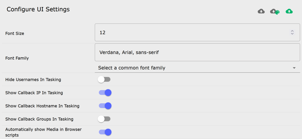Decrease Font Size with the down stepper arrow
302x139 pixels.
pyautogui.click(x=292, y=34)
